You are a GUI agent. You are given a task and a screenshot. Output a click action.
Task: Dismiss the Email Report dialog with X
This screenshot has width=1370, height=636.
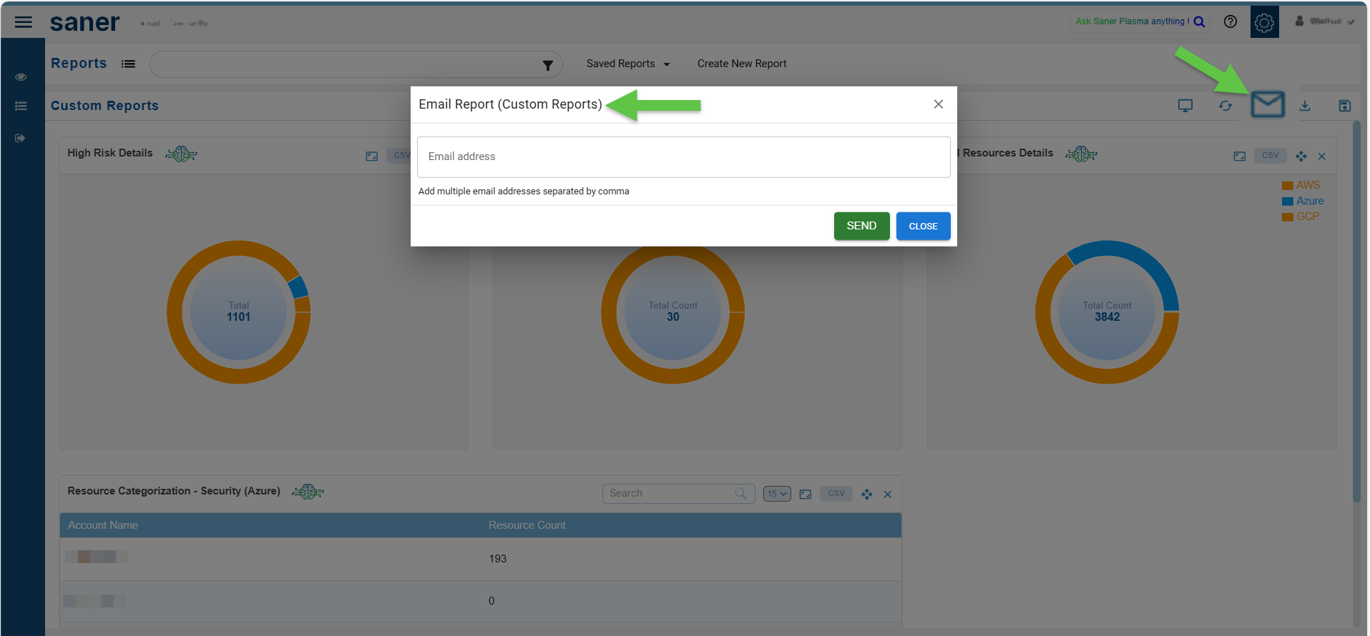point(938,104)
